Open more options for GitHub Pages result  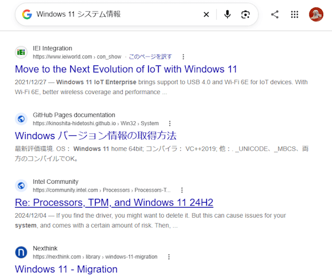pos(170,123)
